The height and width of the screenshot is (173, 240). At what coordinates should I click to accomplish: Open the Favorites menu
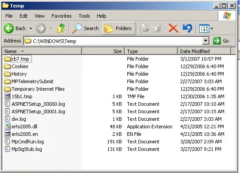(x=61, y=16)
